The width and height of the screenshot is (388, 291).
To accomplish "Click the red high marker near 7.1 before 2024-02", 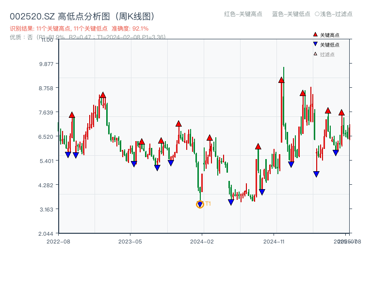I will pos(178,124).
